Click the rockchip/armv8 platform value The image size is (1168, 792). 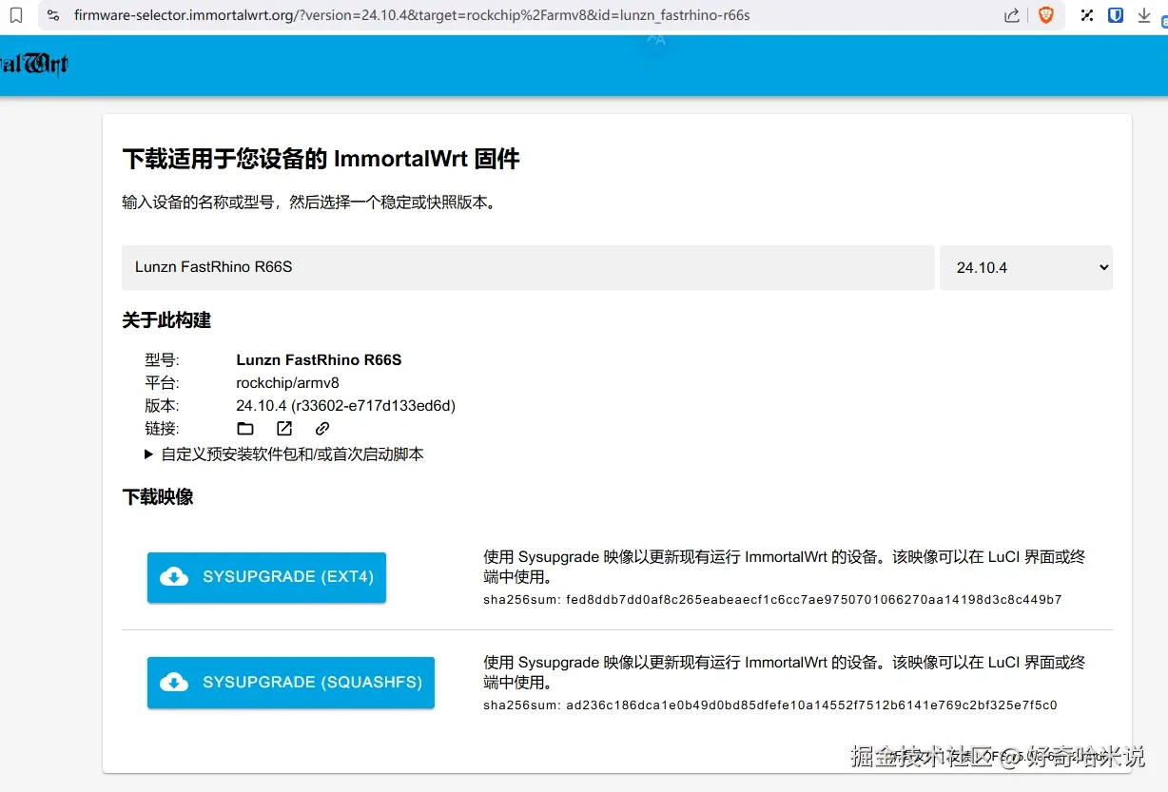click(287, 383)
